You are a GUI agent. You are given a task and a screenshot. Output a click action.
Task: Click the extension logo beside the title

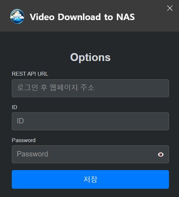click(17, 17)
